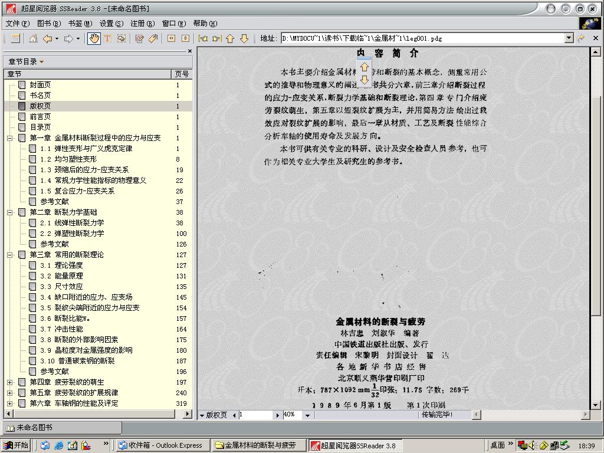Select the text recognition T tool
Image resolution: width=604 pixels, height=453 pixels.
pos(107,38)
